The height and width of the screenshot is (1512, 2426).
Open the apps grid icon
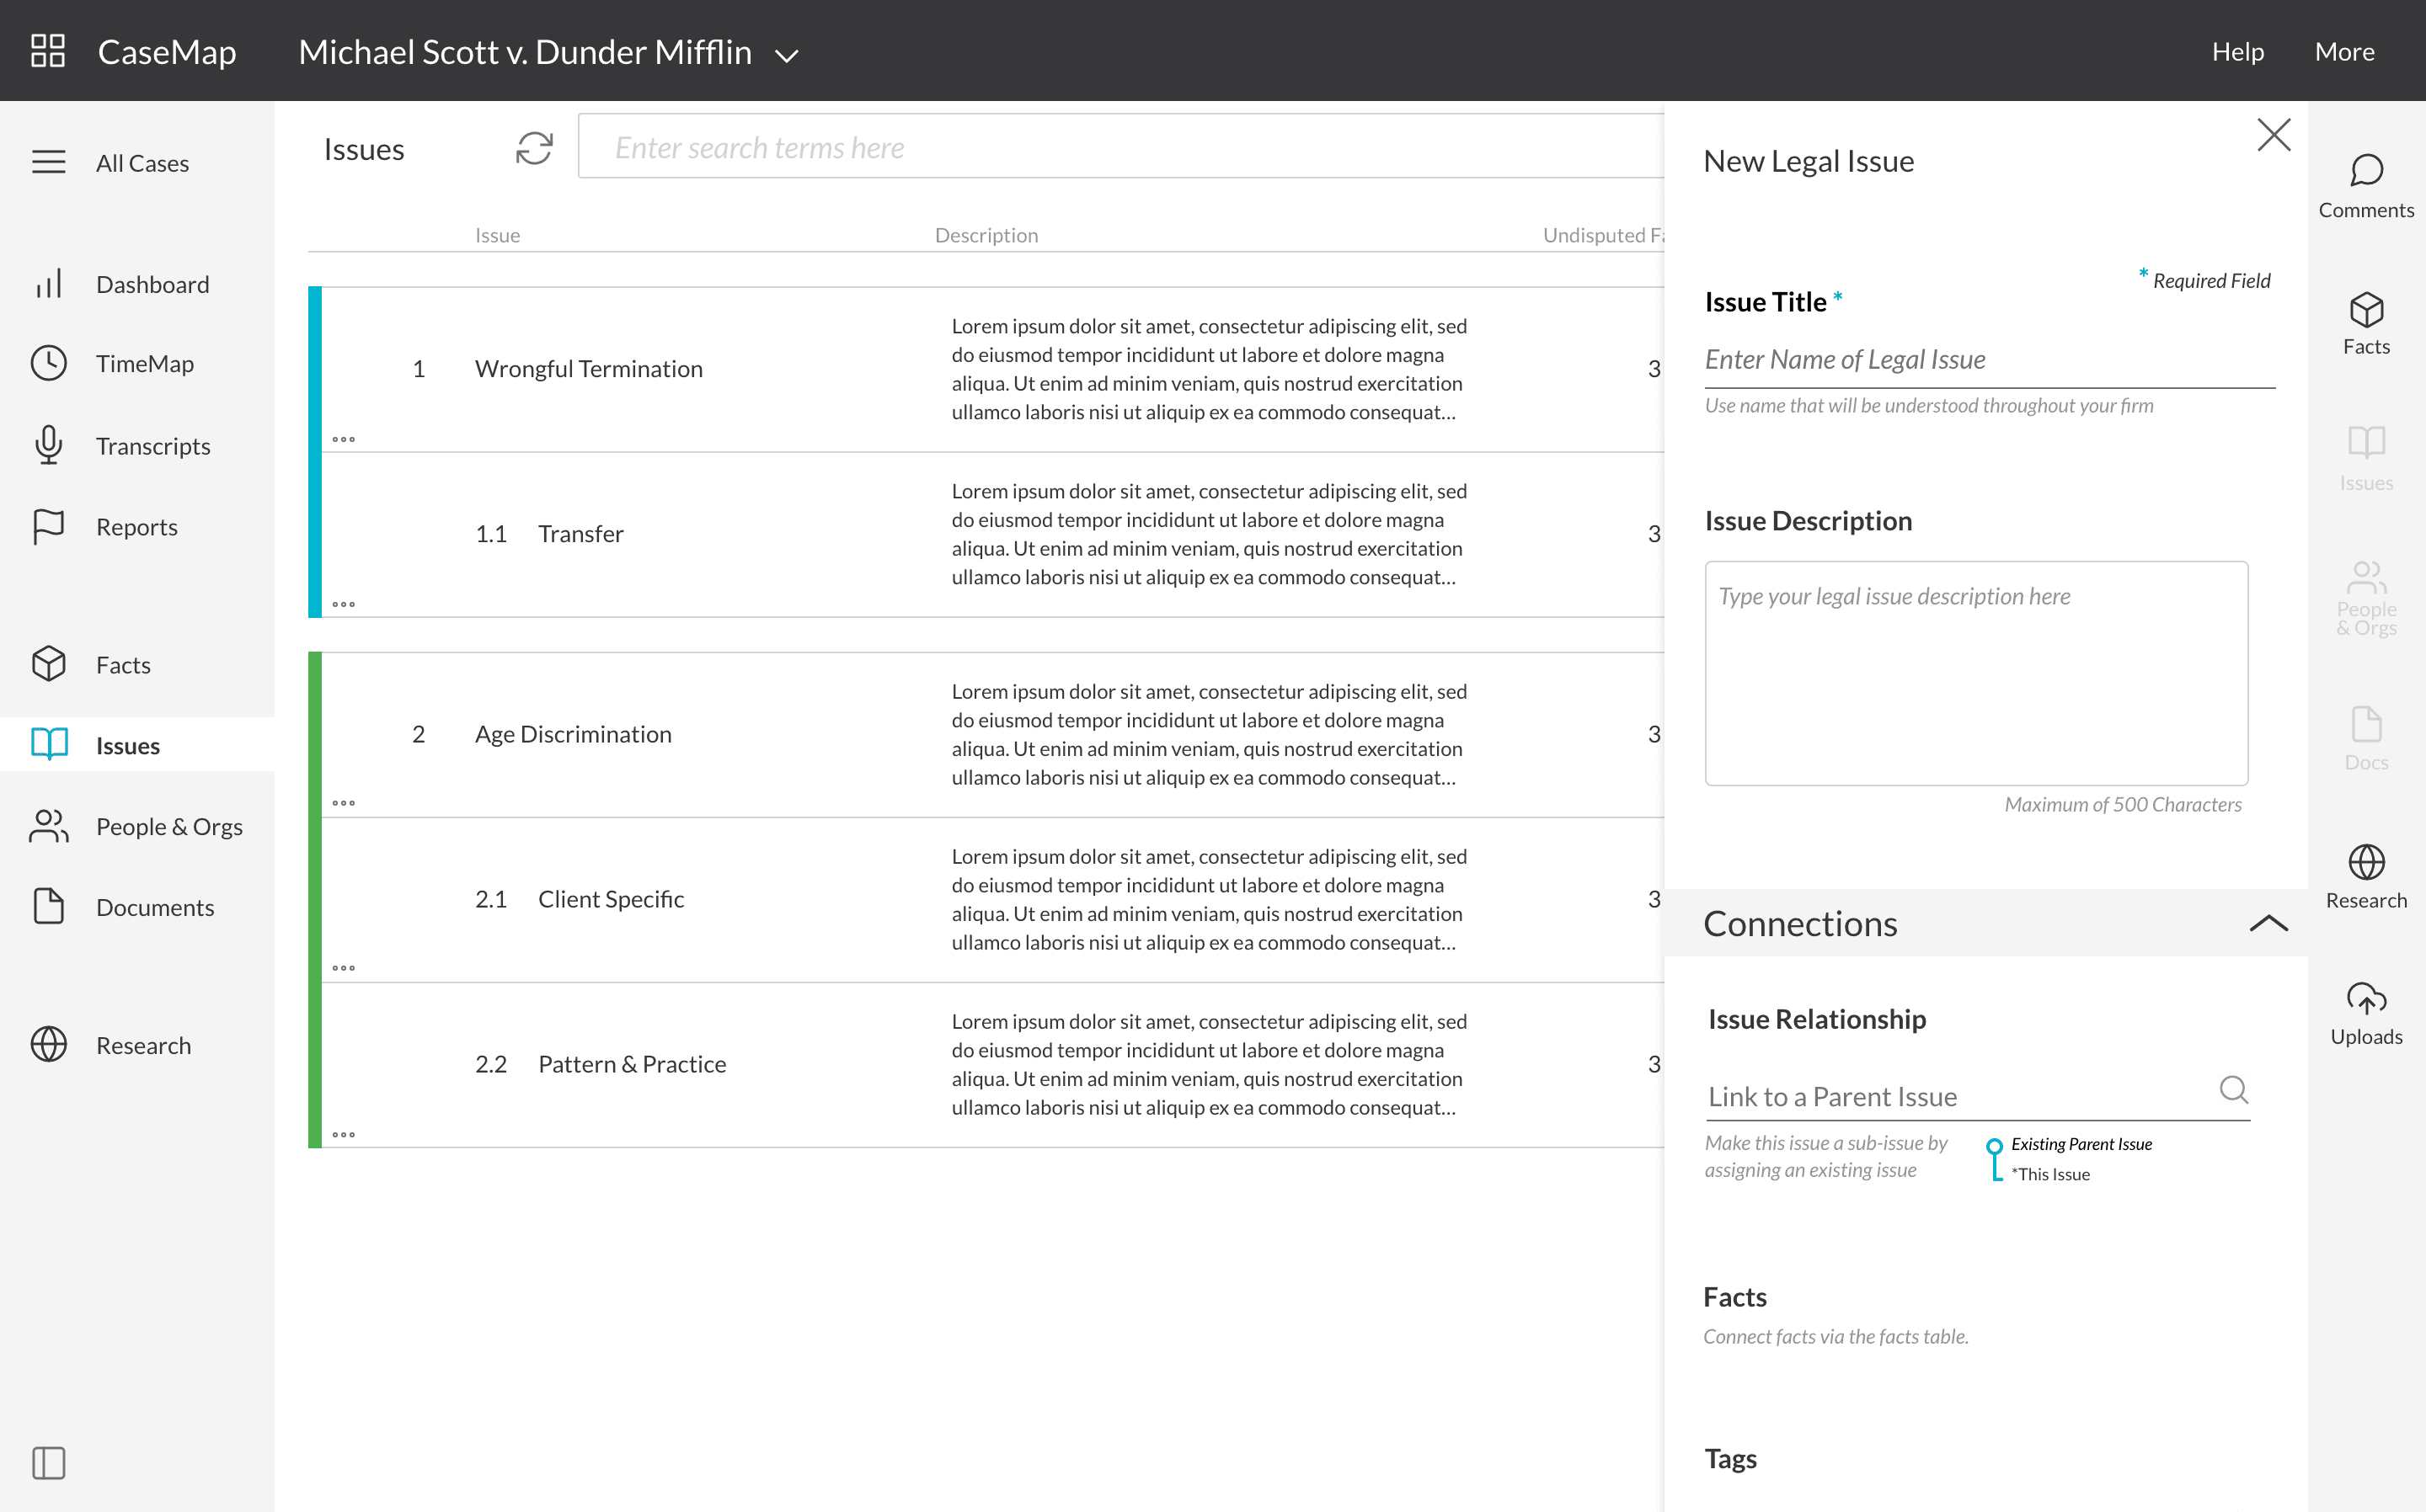click(48, 51)
